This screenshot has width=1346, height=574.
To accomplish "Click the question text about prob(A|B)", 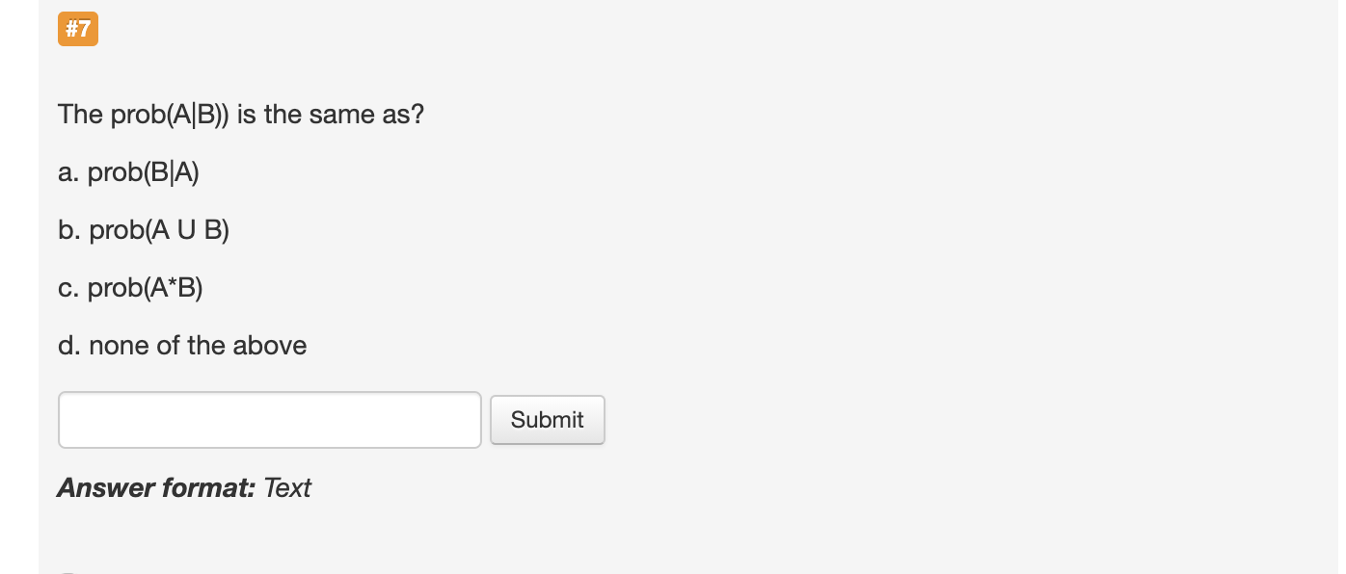I will 240,114.
